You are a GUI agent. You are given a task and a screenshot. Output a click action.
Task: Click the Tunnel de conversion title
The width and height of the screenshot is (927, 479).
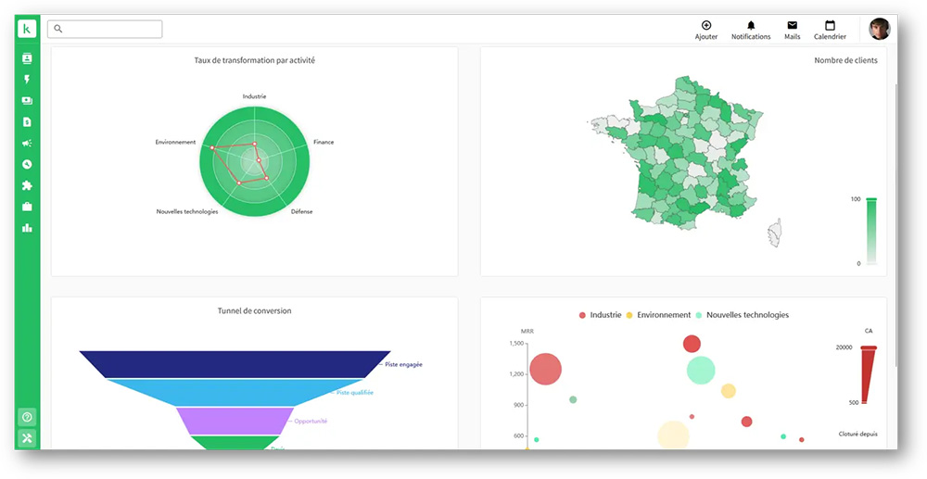tap(254, 310)
